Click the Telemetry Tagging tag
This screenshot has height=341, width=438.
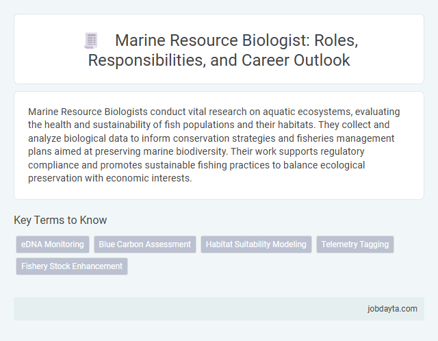355,244
